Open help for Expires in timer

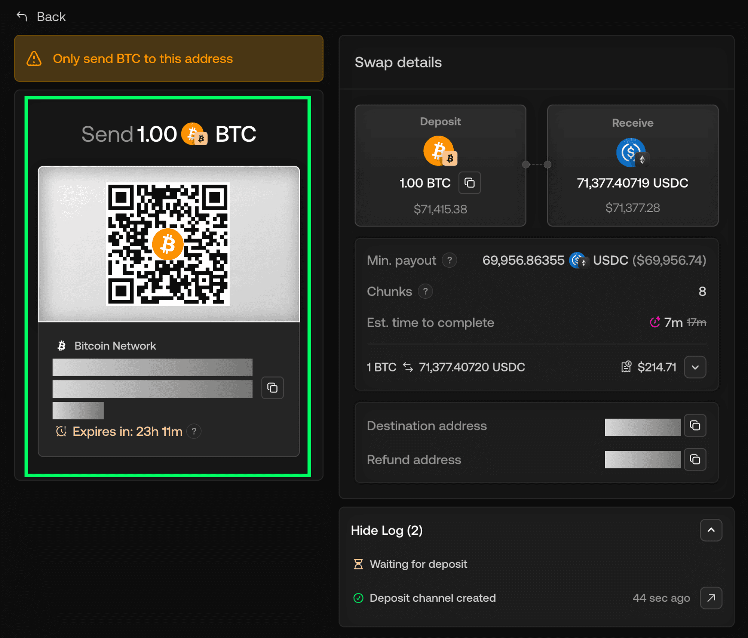pos(194,431)
